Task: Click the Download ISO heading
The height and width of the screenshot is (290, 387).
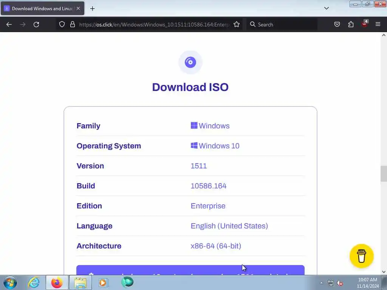Action: [190, 87]
